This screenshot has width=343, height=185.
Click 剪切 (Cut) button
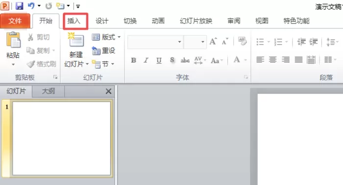pyautogui.click(x=39, y=37)
